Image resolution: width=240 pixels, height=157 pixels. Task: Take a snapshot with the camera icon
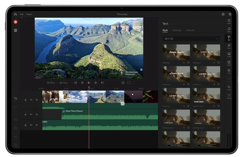(x=123, y=83)
